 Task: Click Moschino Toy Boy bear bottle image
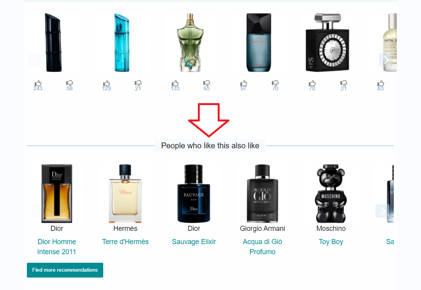(331, 193)
